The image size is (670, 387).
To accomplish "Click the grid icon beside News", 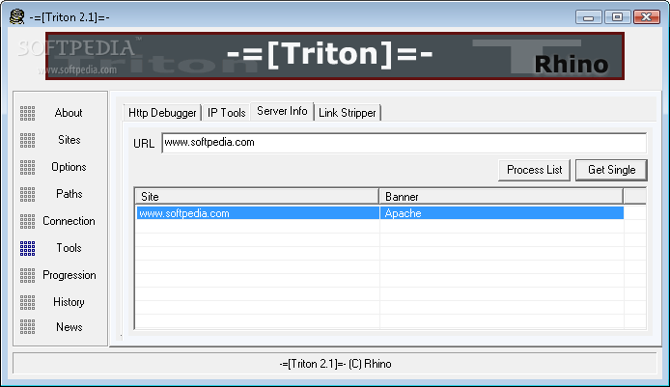I will [27, 327].
